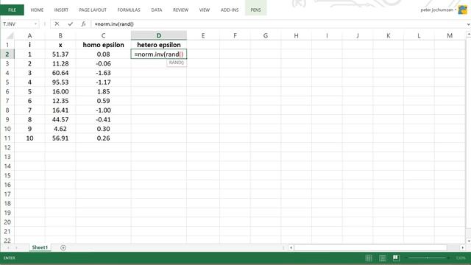Click cell containing -1.17
The width and height of the screenshot is (471, 265).
click(x=103, y=82)
